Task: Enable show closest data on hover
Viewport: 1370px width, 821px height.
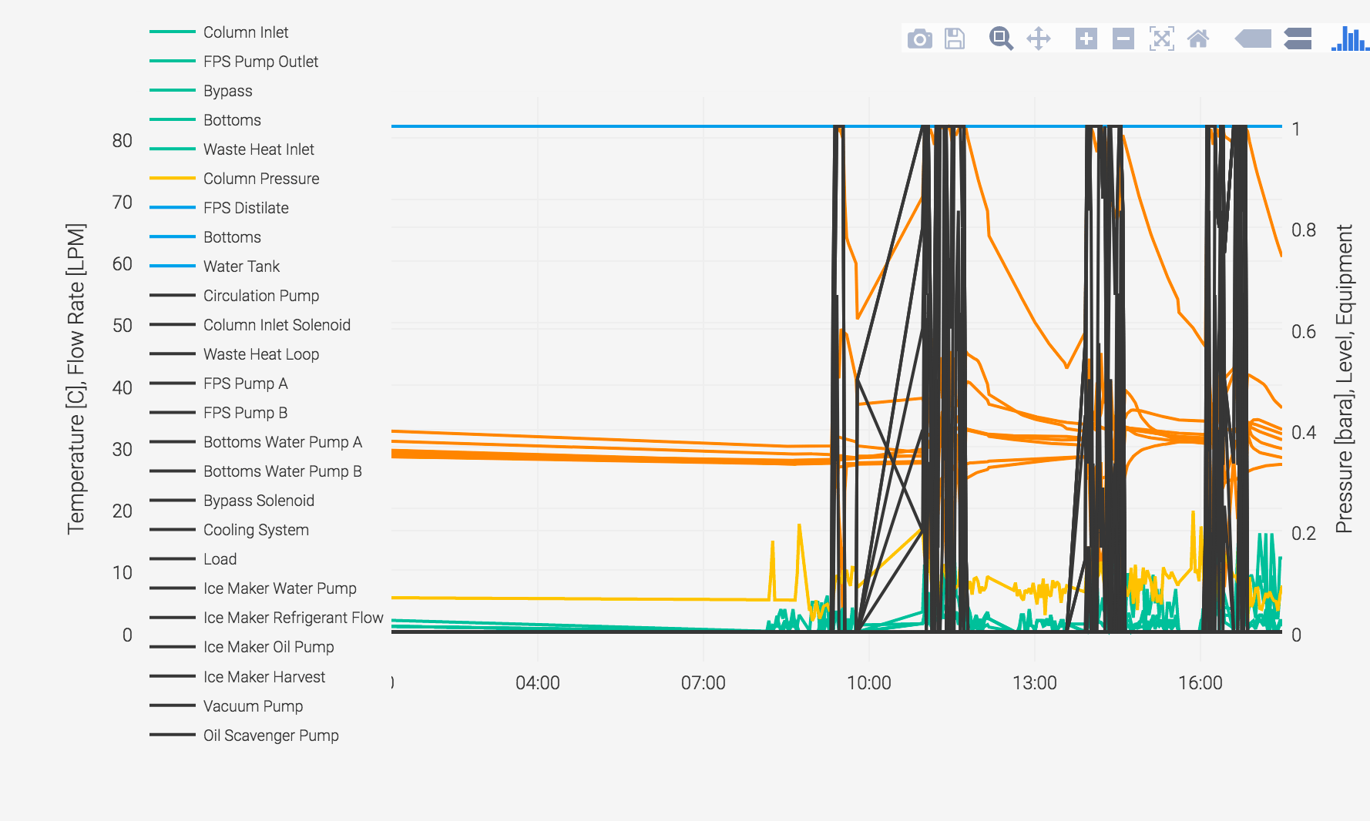Action: [1252, 38]
